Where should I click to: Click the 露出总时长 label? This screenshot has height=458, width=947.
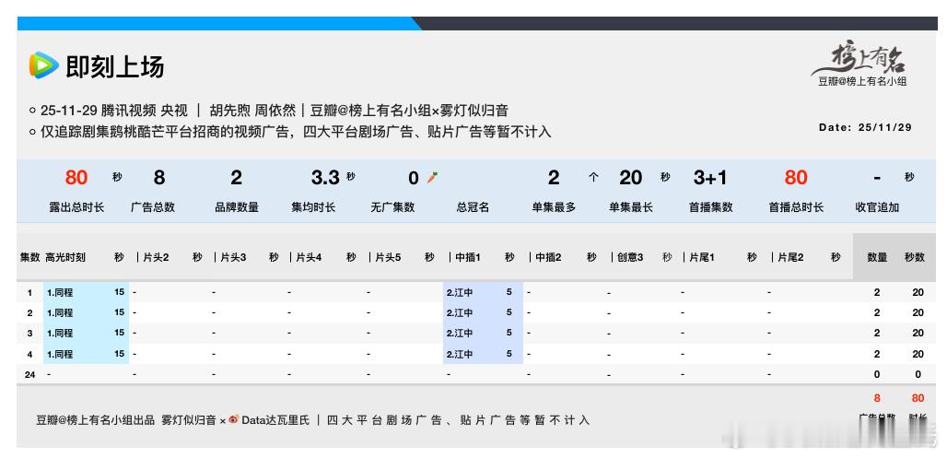pyautogui.click(x=76, y=207)
